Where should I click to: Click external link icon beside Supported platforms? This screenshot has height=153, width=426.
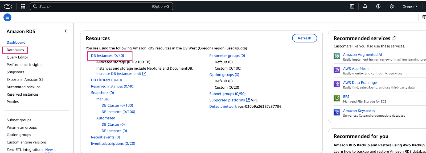coord(248,100)
